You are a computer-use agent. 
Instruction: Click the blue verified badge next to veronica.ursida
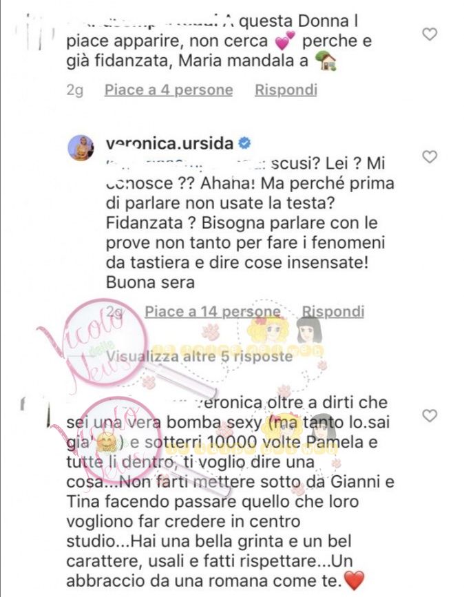pos(244,143)
